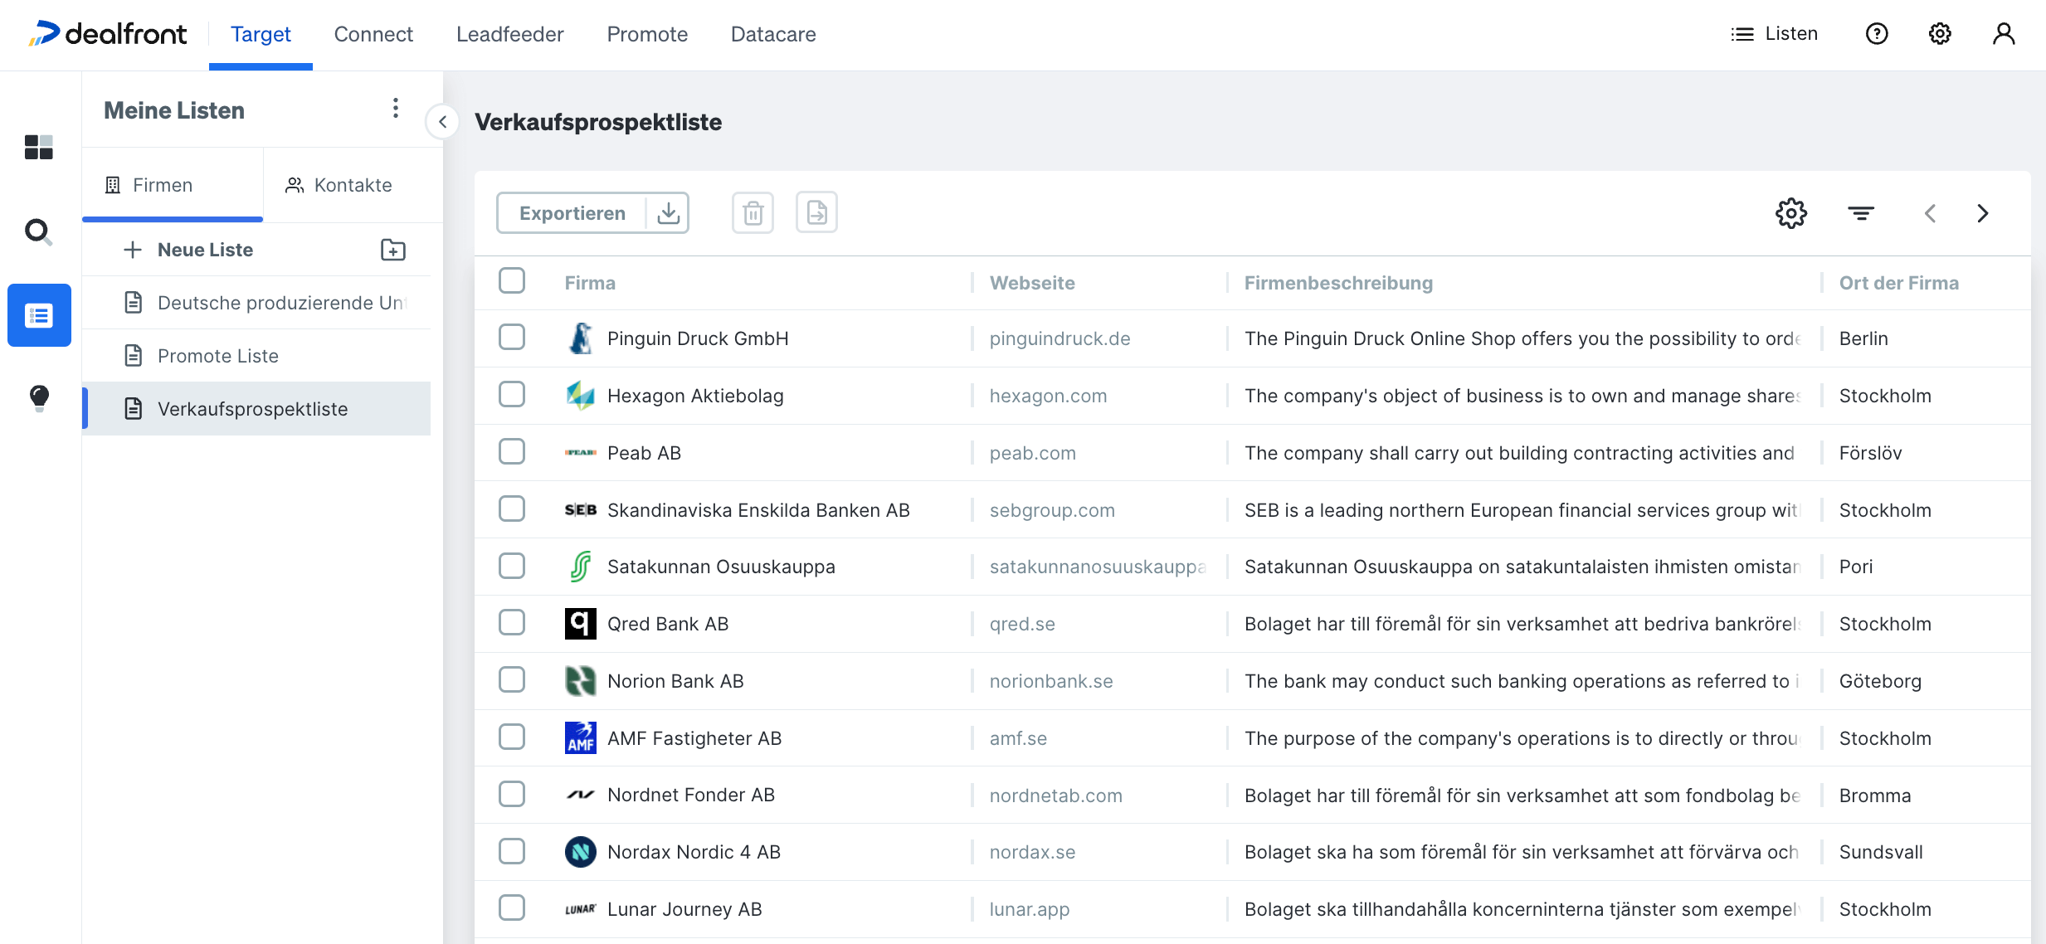Image resolution: width=2046 pixels, height=944 pixels.
Task: Click the search magnifier sidebar icon
Action: 38,231
